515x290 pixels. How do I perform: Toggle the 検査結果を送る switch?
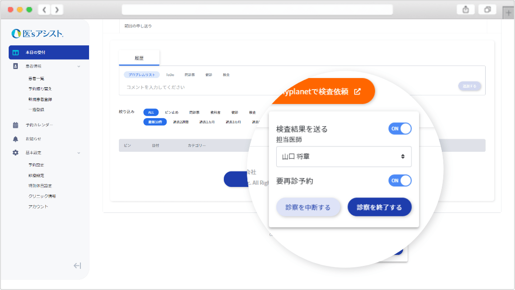[399, 129]
